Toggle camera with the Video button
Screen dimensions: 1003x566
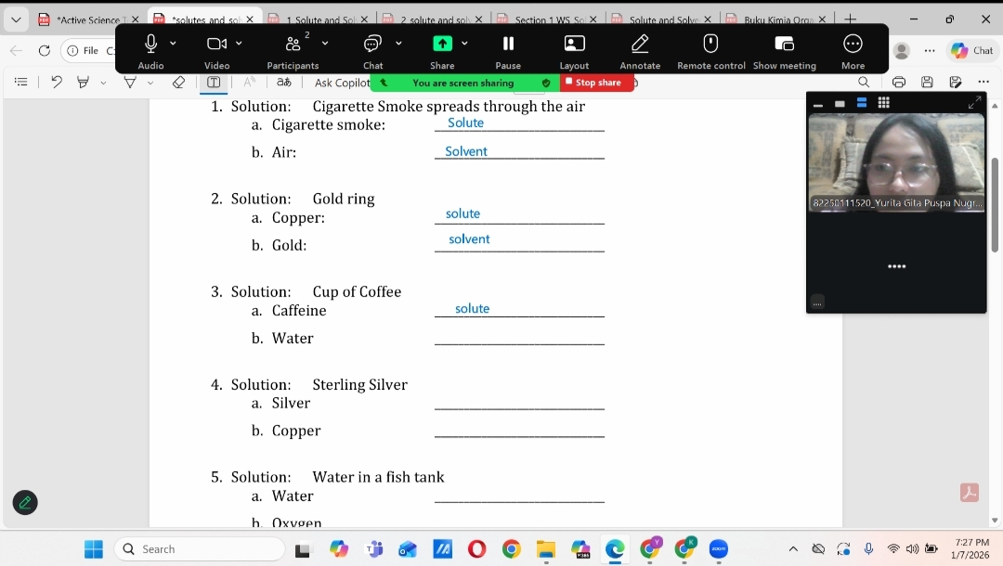[216, 44]
